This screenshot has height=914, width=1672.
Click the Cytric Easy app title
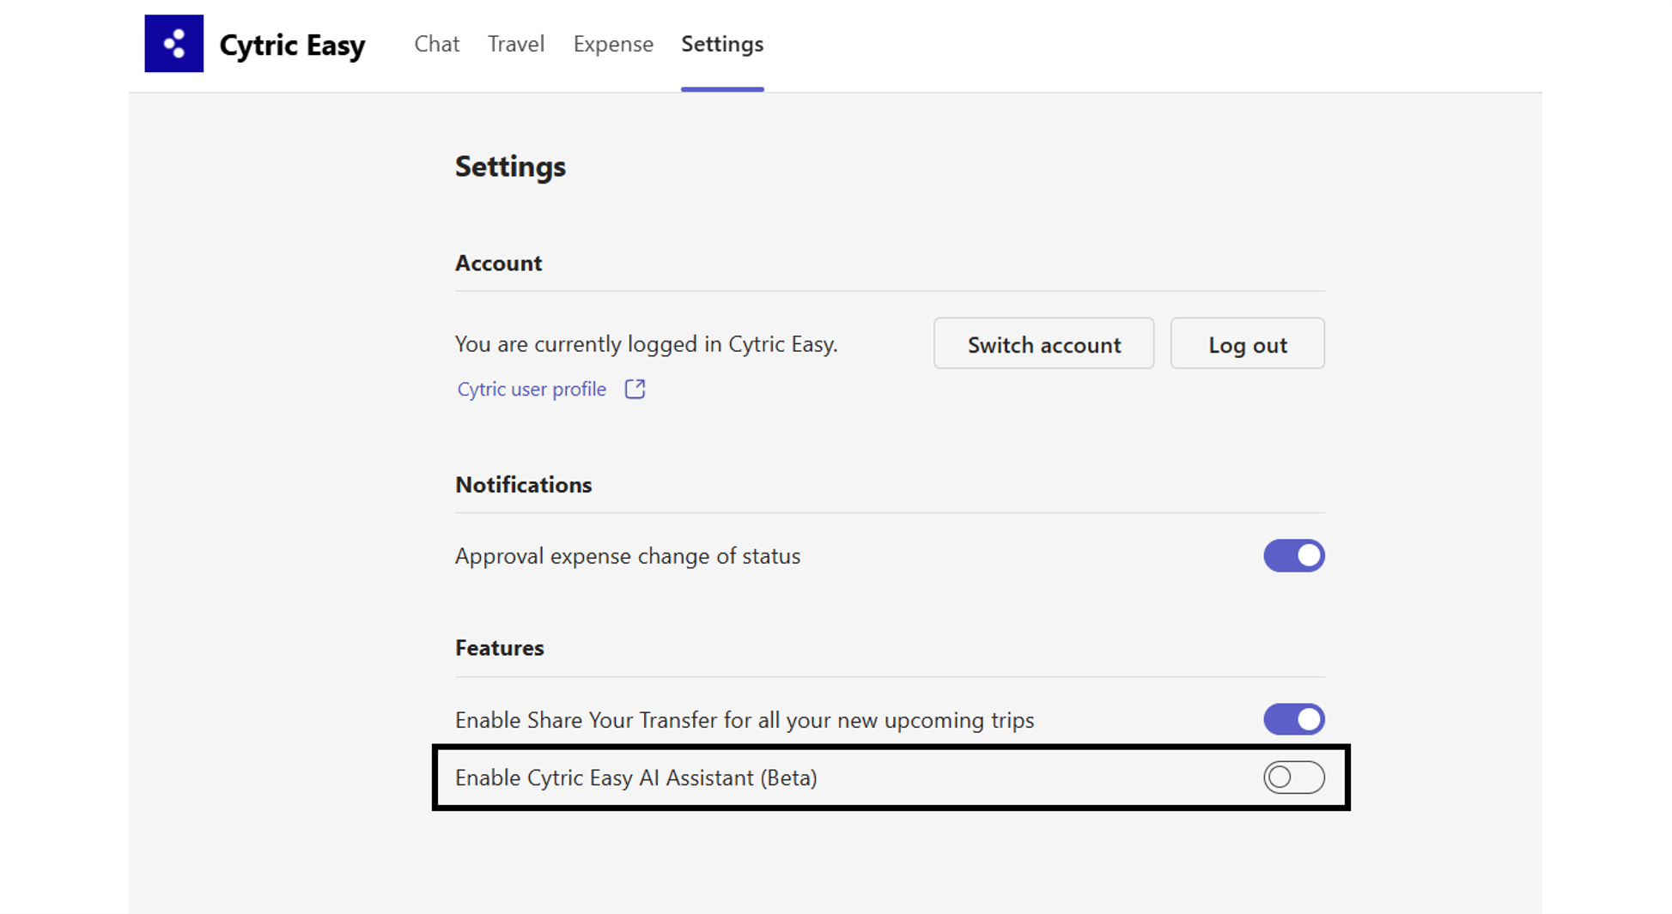tap(292, 45)
